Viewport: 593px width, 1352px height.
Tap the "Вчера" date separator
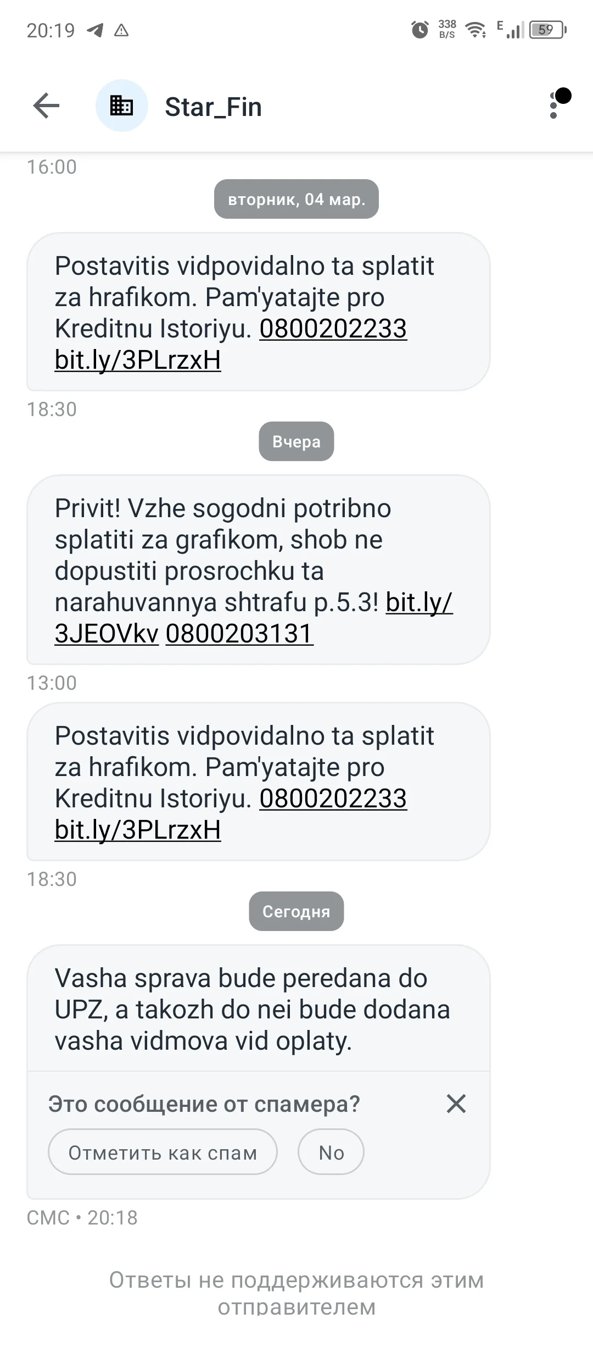point(296,441)
